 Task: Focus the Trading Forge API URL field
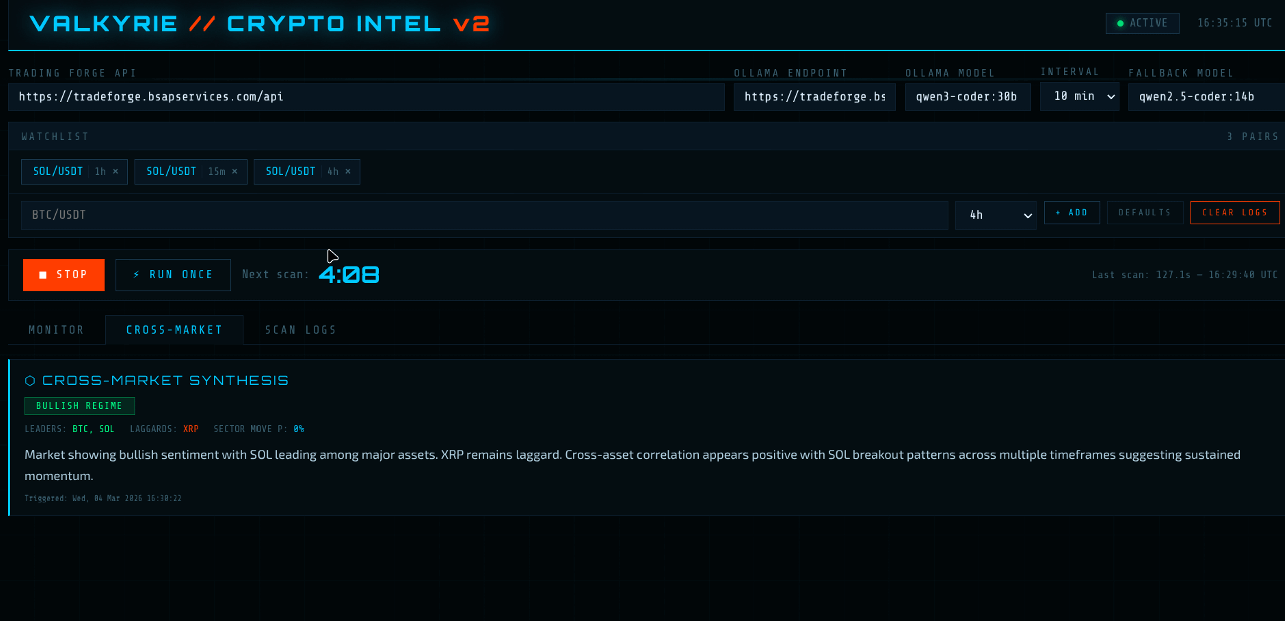[366, 96]
